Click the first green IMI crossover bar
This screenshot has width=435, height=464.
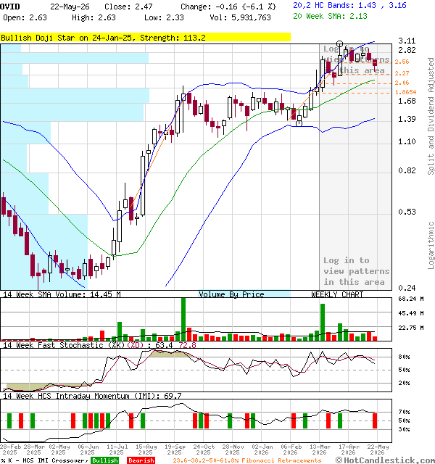point(9,420)
